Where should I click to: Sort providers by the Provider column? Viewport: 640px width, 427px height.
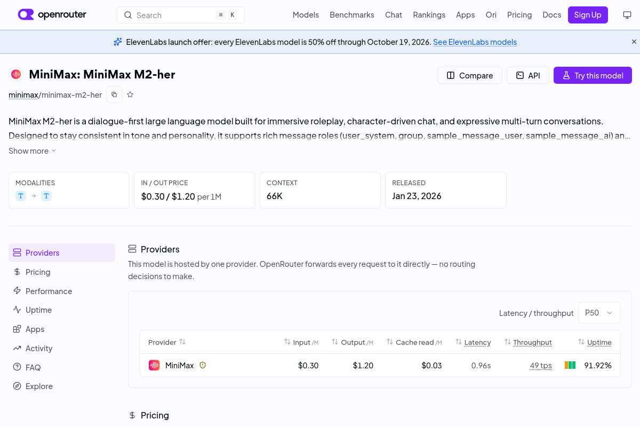click(x=167, y=342)
